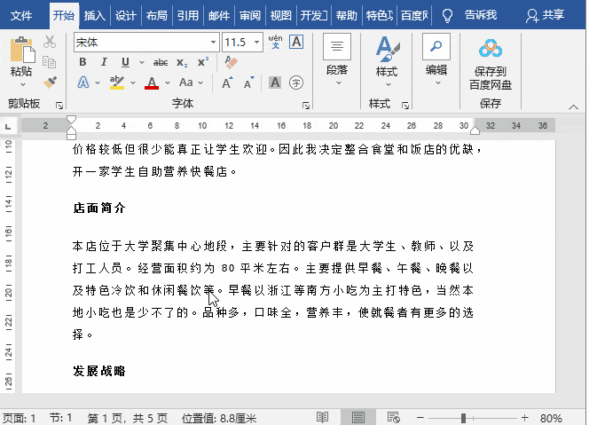
Task: Toggle subscript formatting
Action: tap(182, 62)
